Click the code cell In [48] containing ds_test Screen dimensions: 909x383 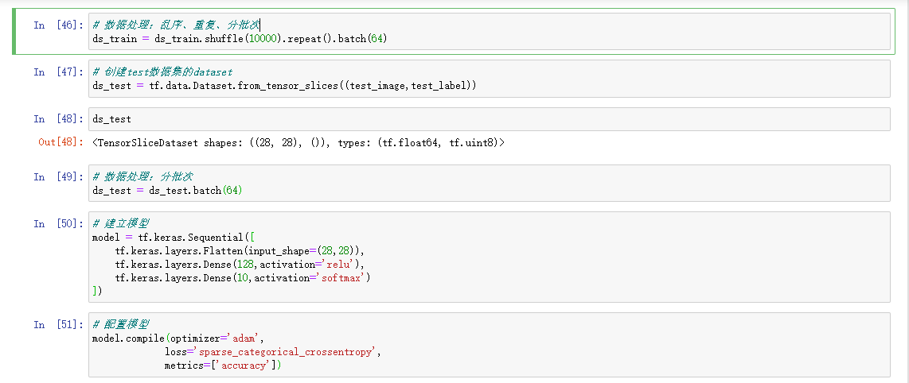490,119
